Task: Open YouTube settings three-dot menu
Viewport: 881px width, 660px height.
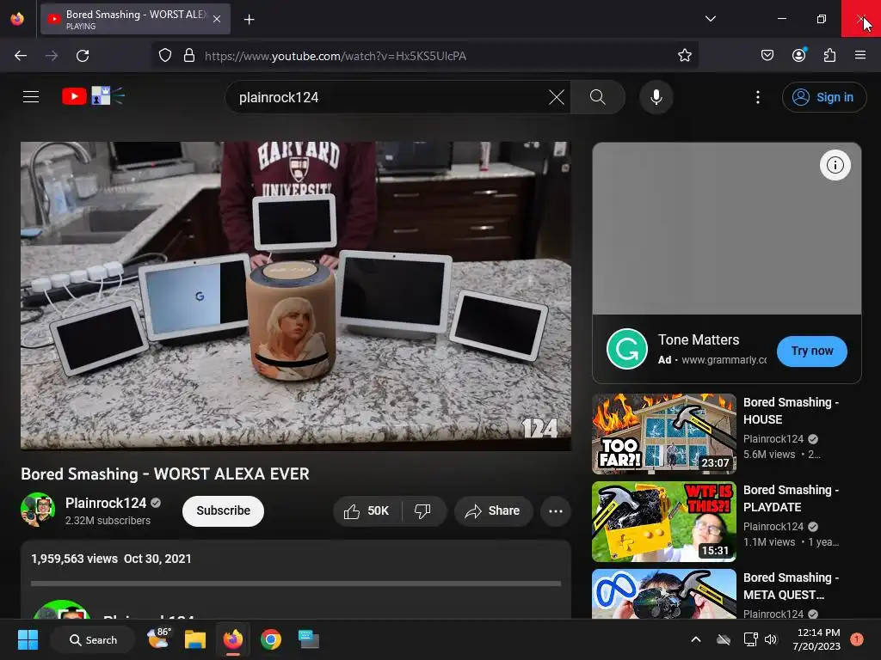Action: [757, 97]
